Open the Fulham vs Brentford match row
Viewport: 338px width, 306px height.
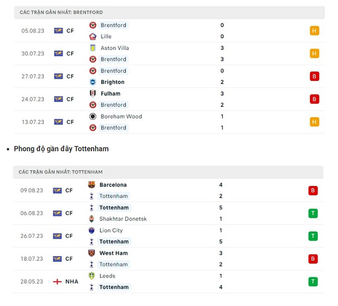[x=169, y=99]
